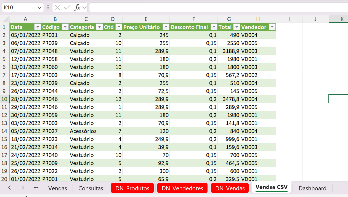Viewport: 348px width, 197px height.
Task: Click code cell PR014
Action: (55, 147)
